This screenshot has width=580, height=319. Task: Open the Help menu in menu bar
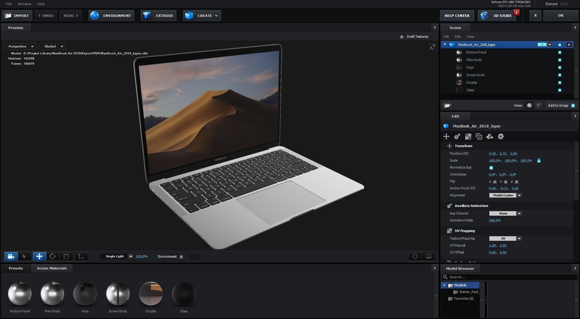point(41,4)
